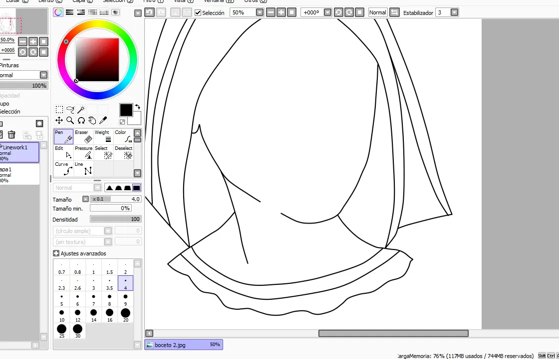Viewport: 559px width, 359px height.
Task: Toggle the HSV slider panel
Action: (81, 12)
